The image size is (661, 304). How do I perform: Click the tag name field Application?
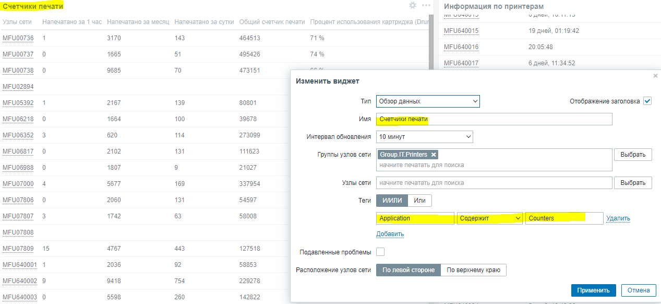(x=415, y=218)
